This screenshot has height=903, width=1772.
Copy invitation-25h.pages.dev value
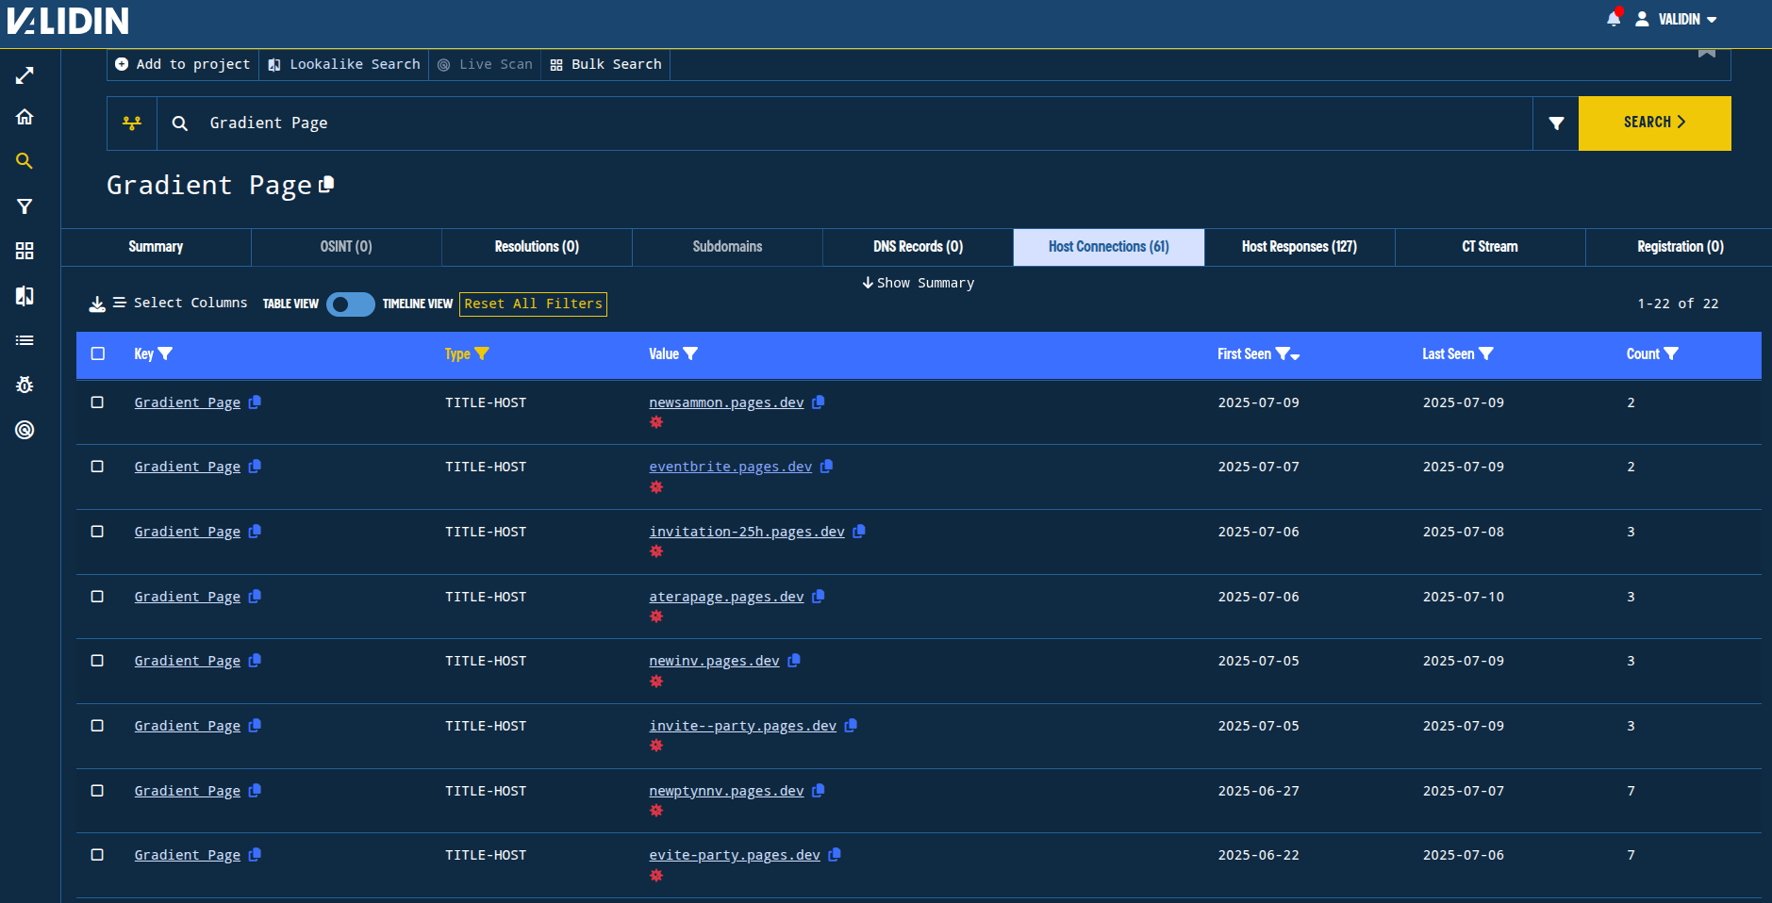coord(859,532)
